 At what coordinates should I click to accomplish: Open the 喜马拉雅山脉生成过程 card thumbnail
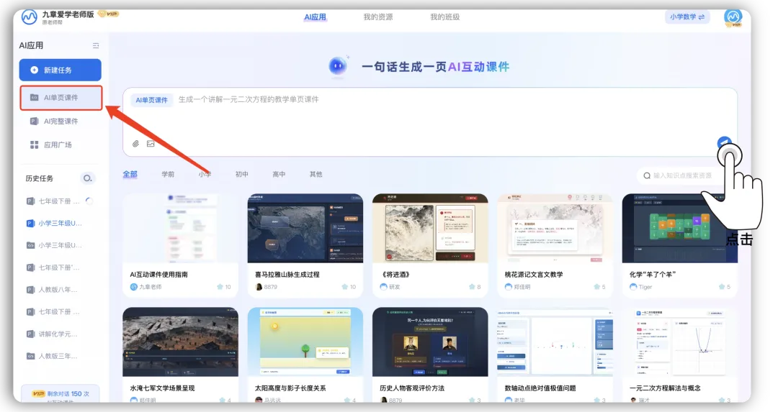point(305,228)
